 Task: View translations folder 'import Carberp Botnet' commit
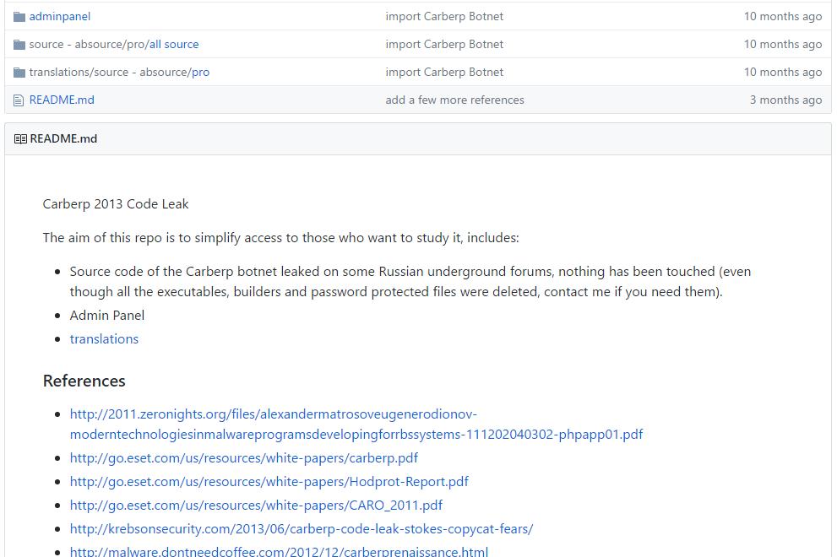444,72
